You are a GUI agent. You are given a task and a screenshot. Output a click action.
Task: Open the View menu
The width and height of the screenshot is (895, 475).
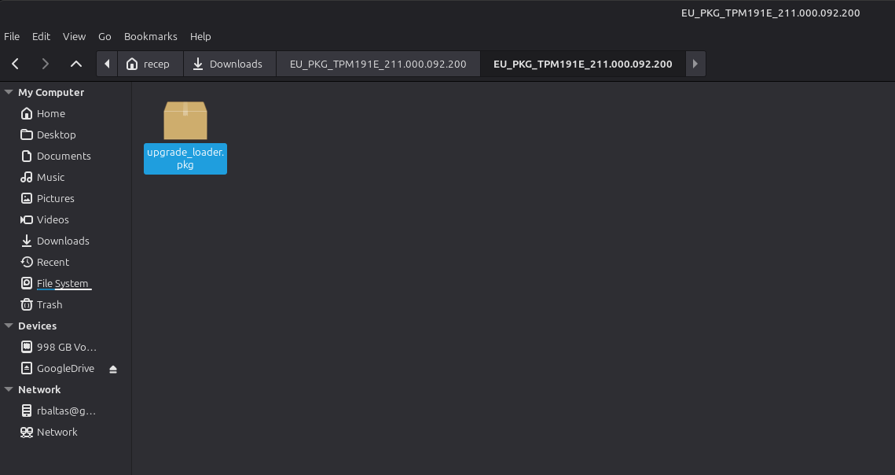pyautogui.click(x=74, y=37)
